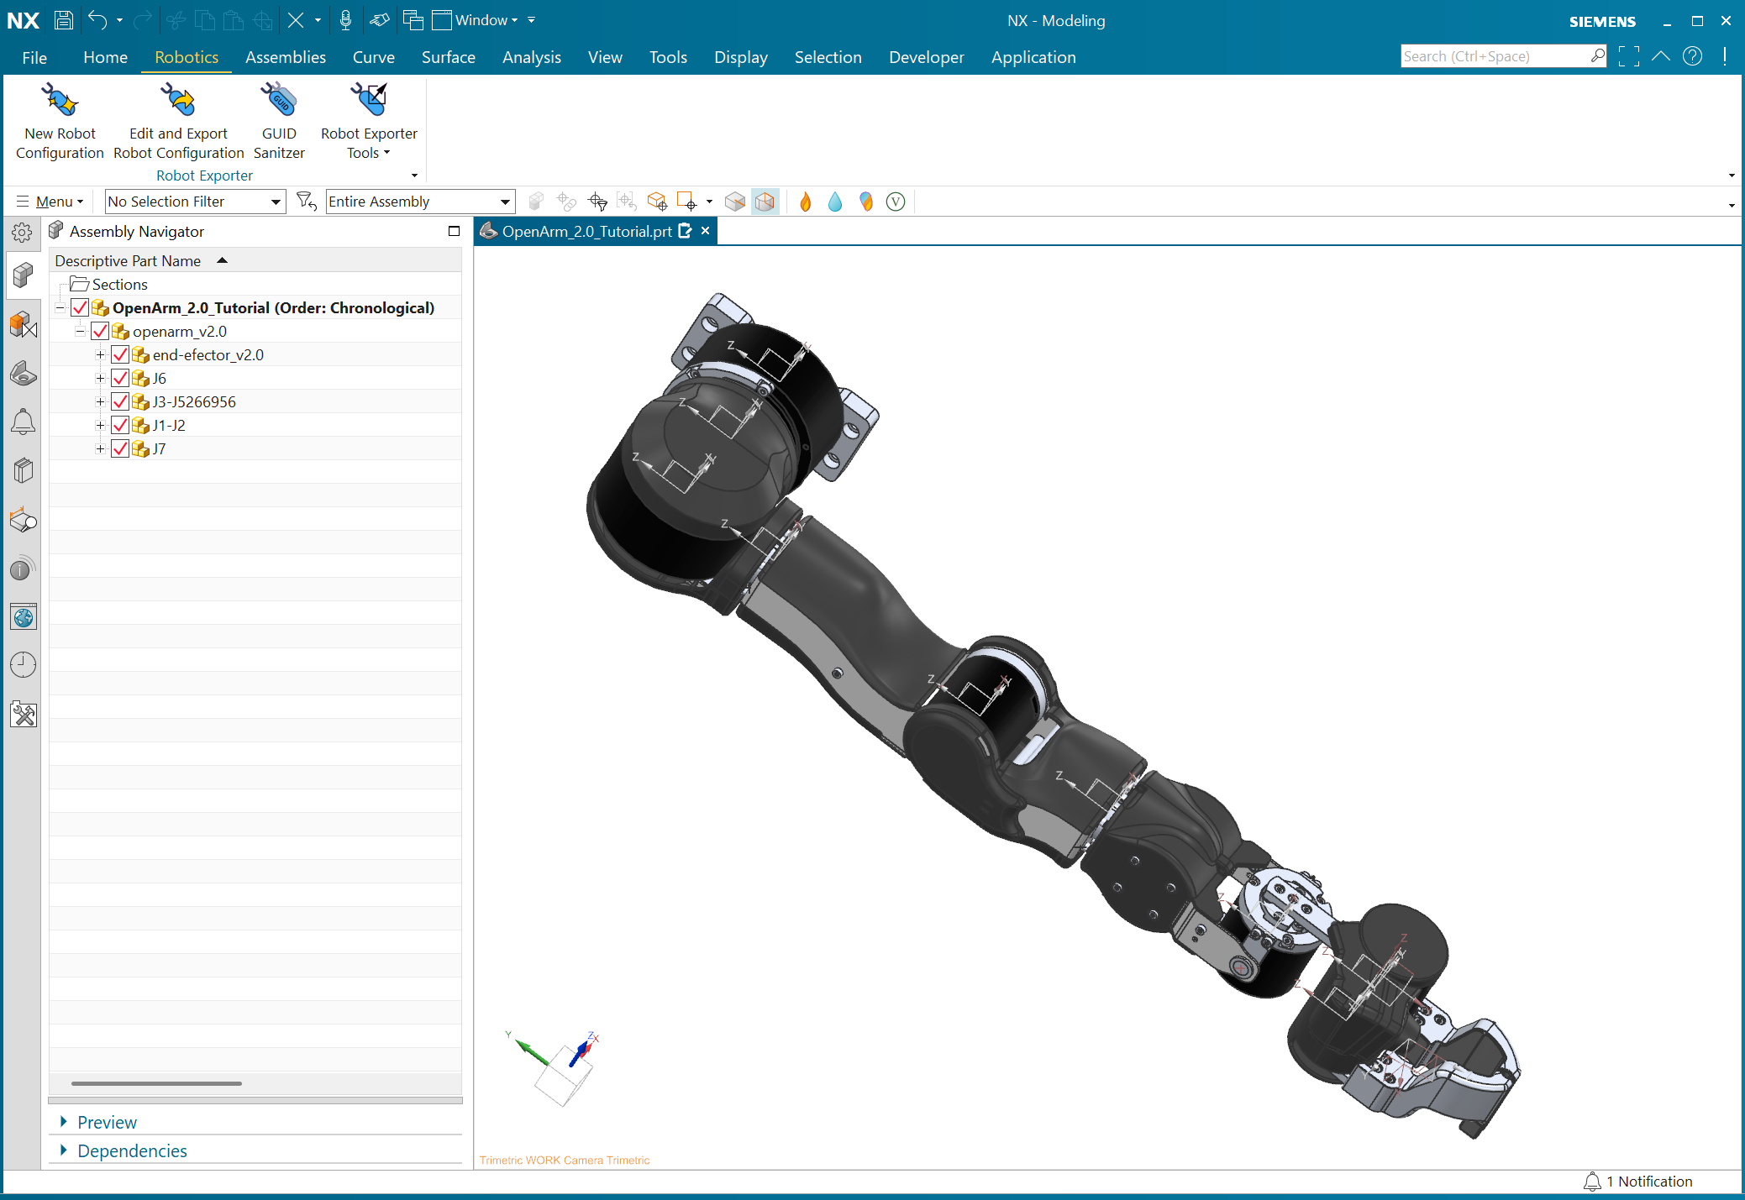
Task: Click the close X command icon
Action: click(296, 20)
